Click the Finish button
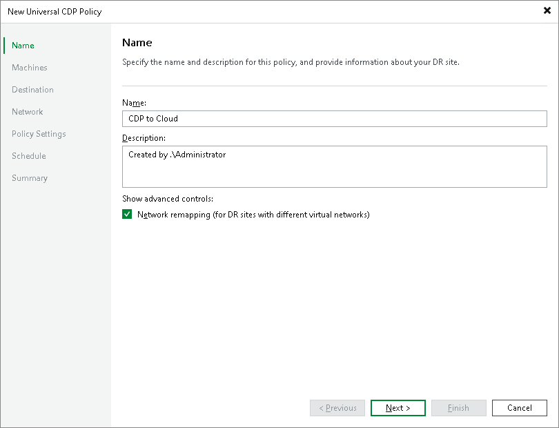This screenshot has height=428, width=559. click(x=458, y=407)
